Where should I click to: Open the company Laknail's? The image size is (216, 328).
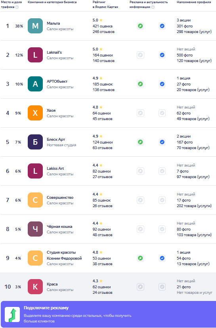(x=54, y=52)
